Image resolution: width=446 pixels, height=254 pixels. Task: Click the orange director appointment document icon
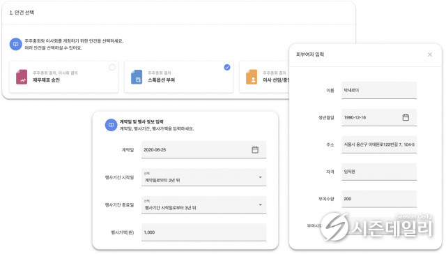tap(252, 77)
